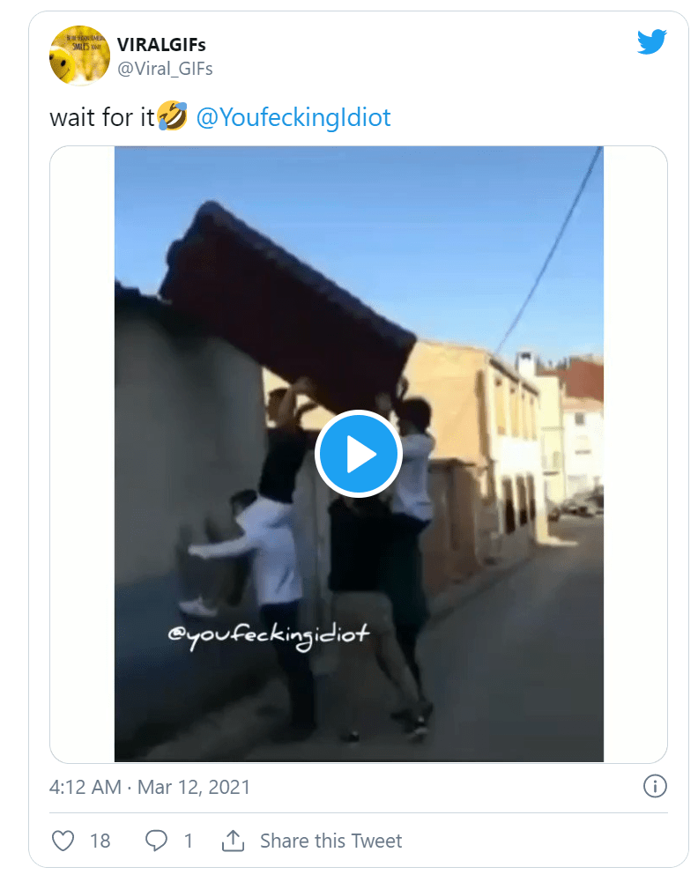Click the Twitter bird logo
The image size is (698, 882).
(651, 41)
